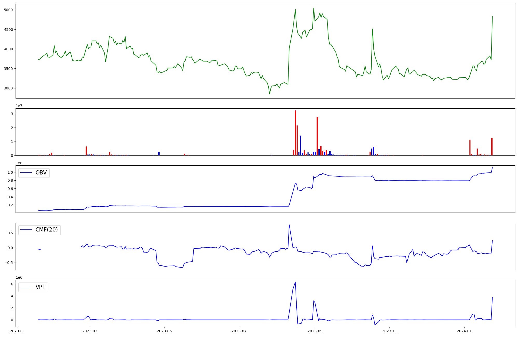
Task: Click the 1e7 volume scale label
Action: pyautogui.click(x=19, y=106)
